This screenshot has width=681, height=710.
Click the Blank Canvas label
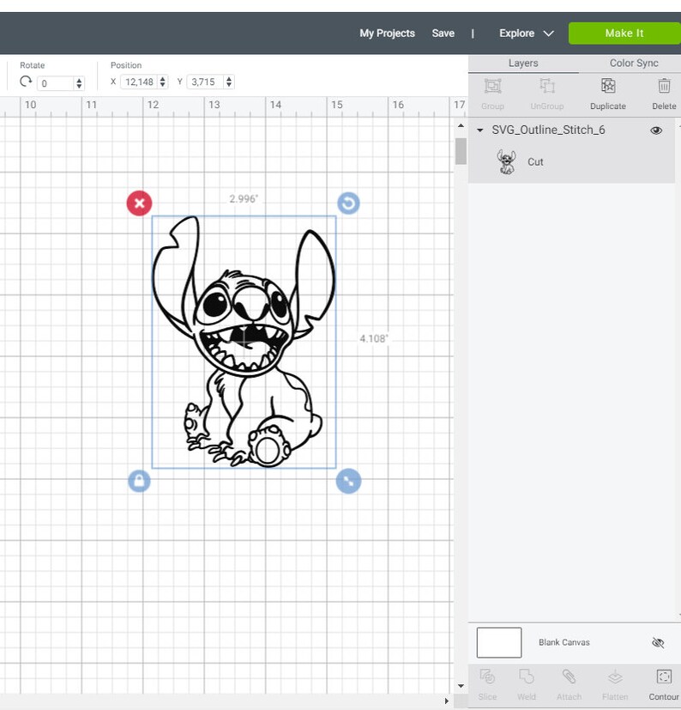(x=564, y=642)
